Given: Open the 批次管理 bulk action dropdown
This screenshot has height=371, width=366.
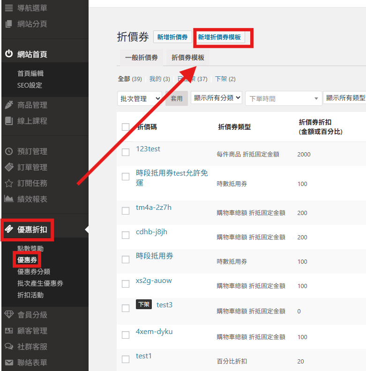Looking at the screenshot, I should point(139,98).
